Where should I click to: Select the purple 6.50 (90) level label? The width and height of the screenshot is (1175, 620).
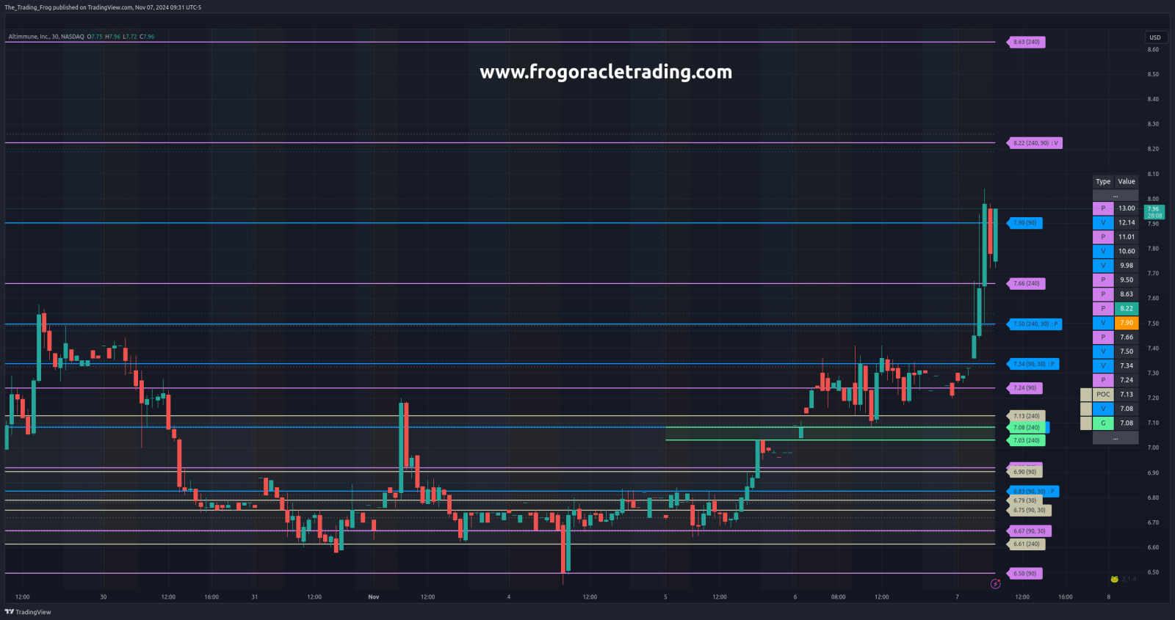point(1025,574)
